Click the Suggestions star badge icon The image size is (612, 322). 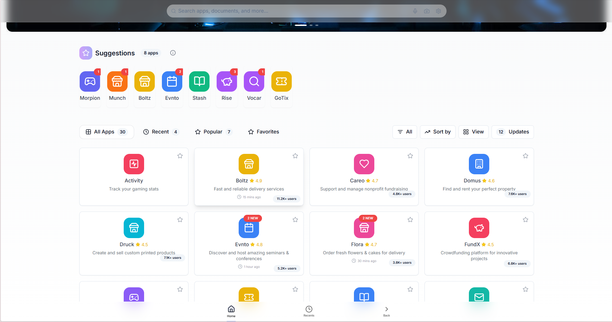[86, 53]
